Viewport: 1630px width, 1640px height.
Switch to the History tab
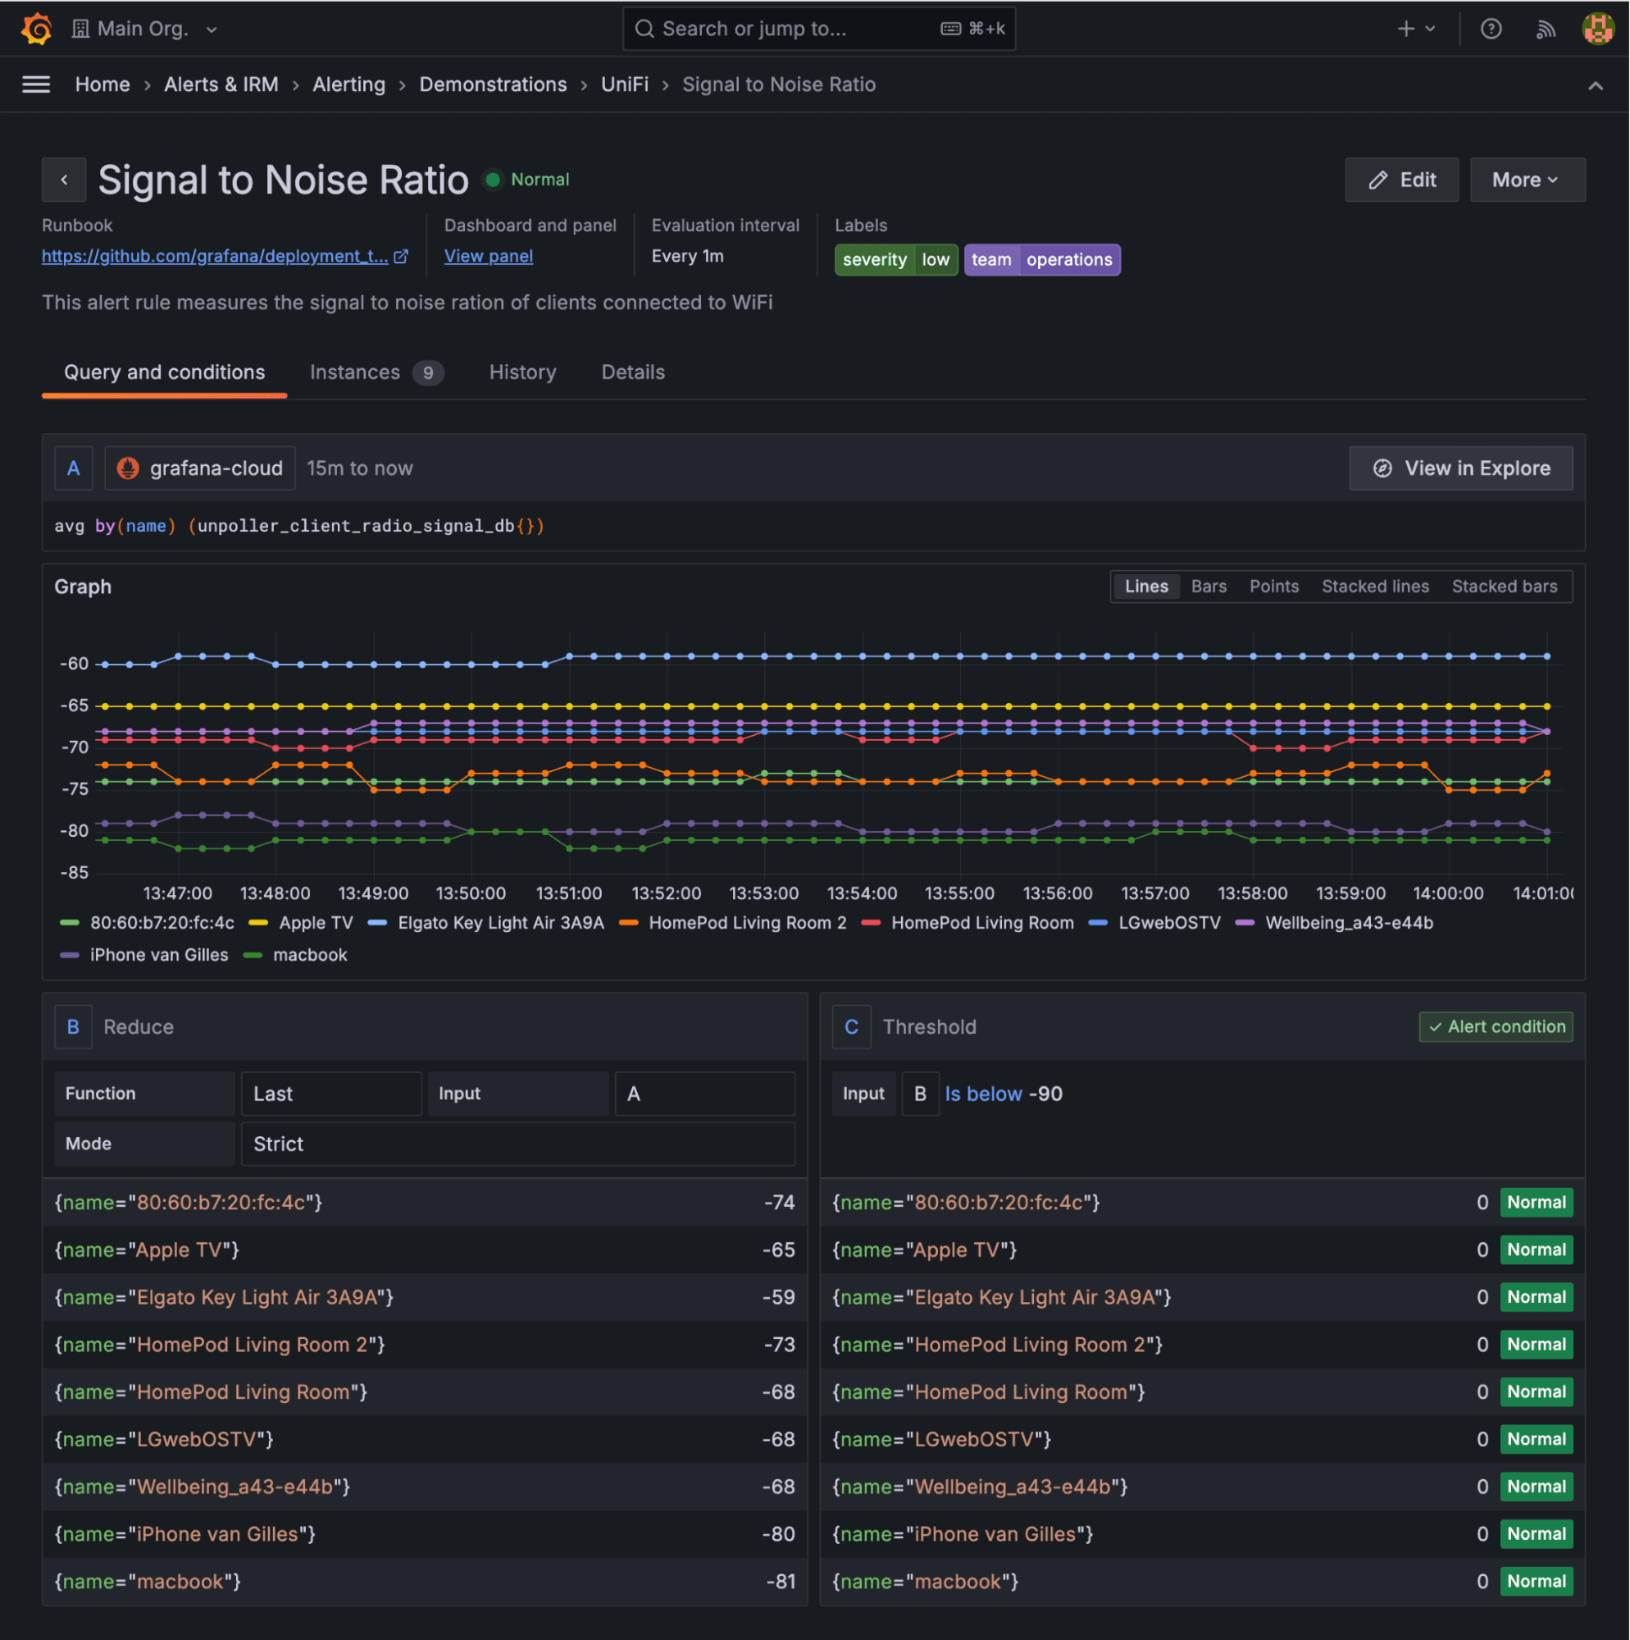521,372
